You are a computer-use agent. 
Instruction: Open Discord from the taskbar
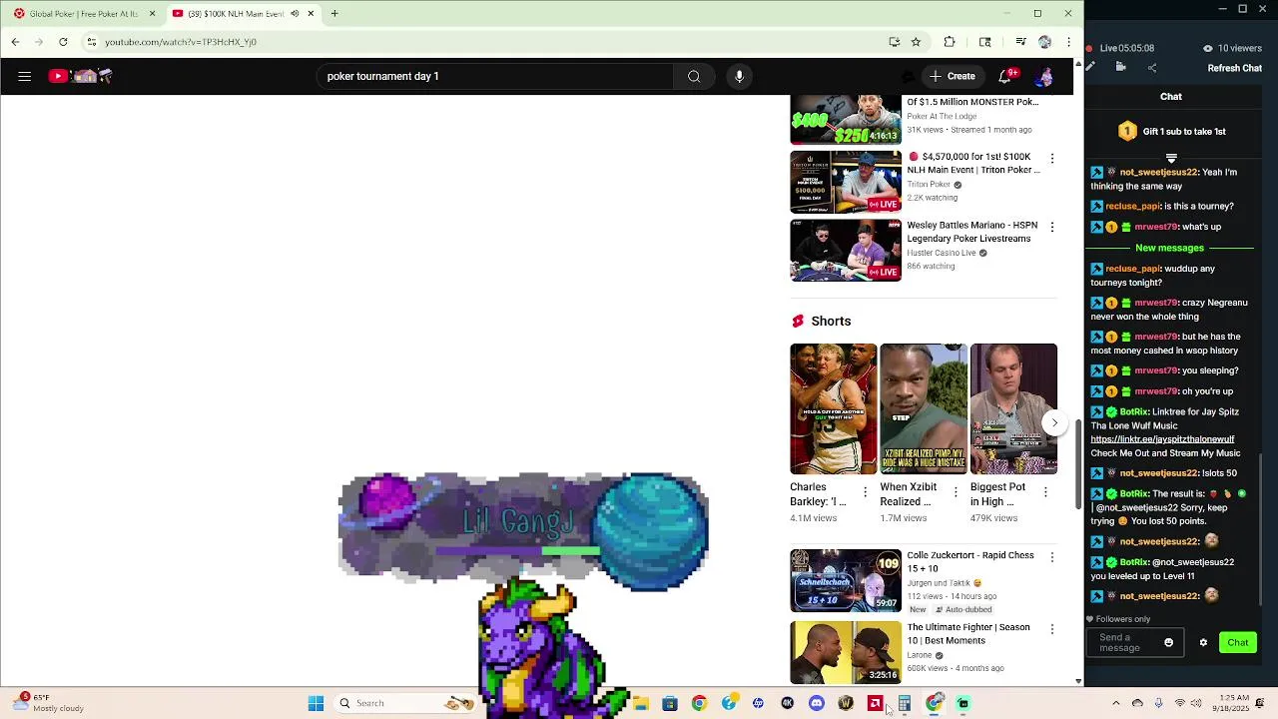817,704
